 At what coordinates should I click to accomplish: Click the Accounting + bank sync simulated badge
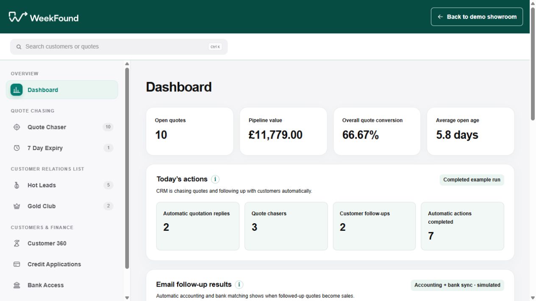pyautogui.click(x=457, y=285)
